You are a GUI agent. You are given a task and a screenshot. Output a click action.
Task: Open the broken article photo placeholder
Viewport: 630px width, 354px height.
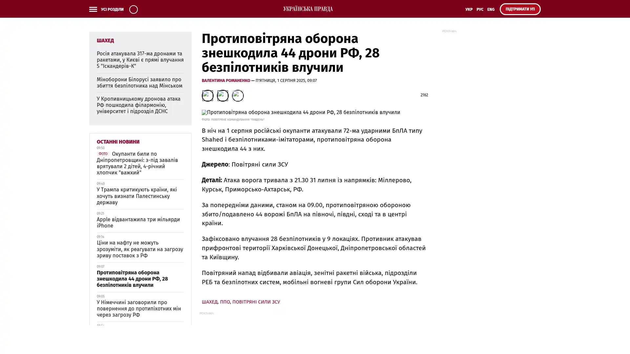coord(301,112)
